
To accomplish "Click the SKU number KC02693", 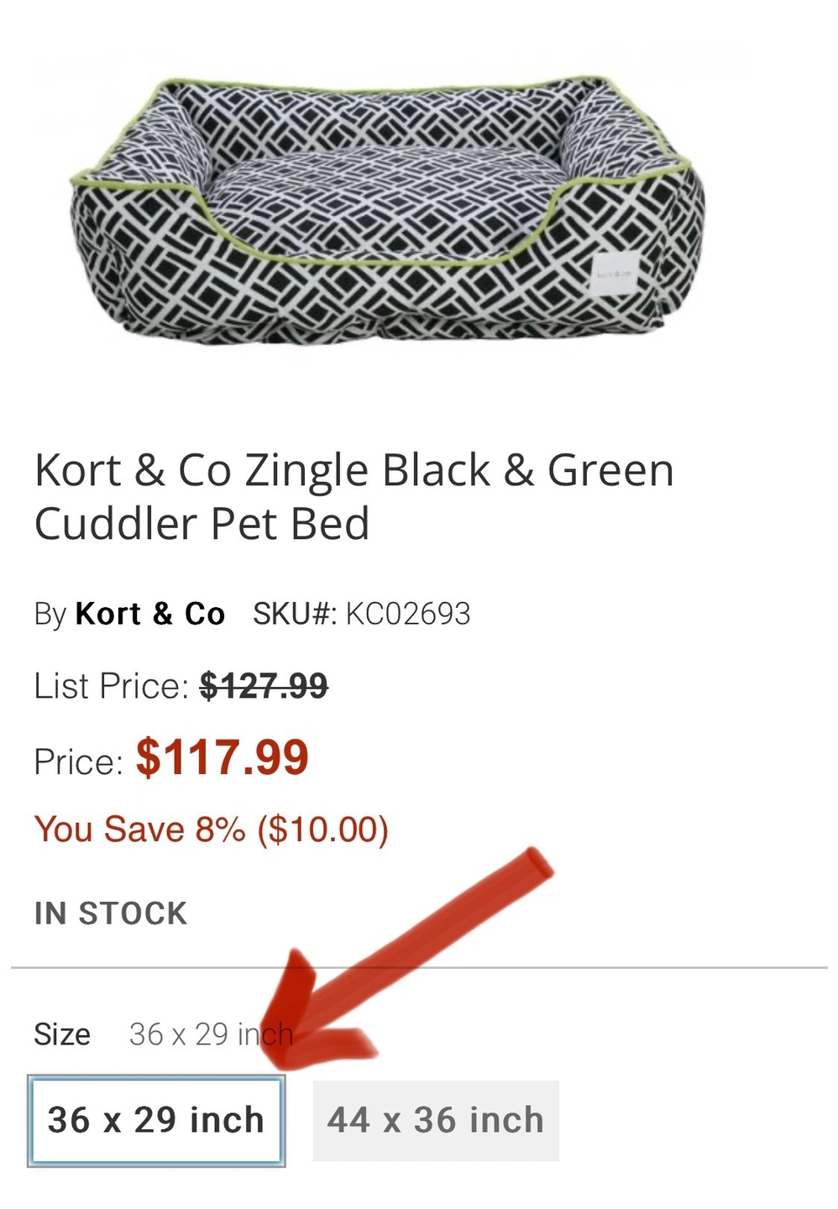I will point(408,614).
